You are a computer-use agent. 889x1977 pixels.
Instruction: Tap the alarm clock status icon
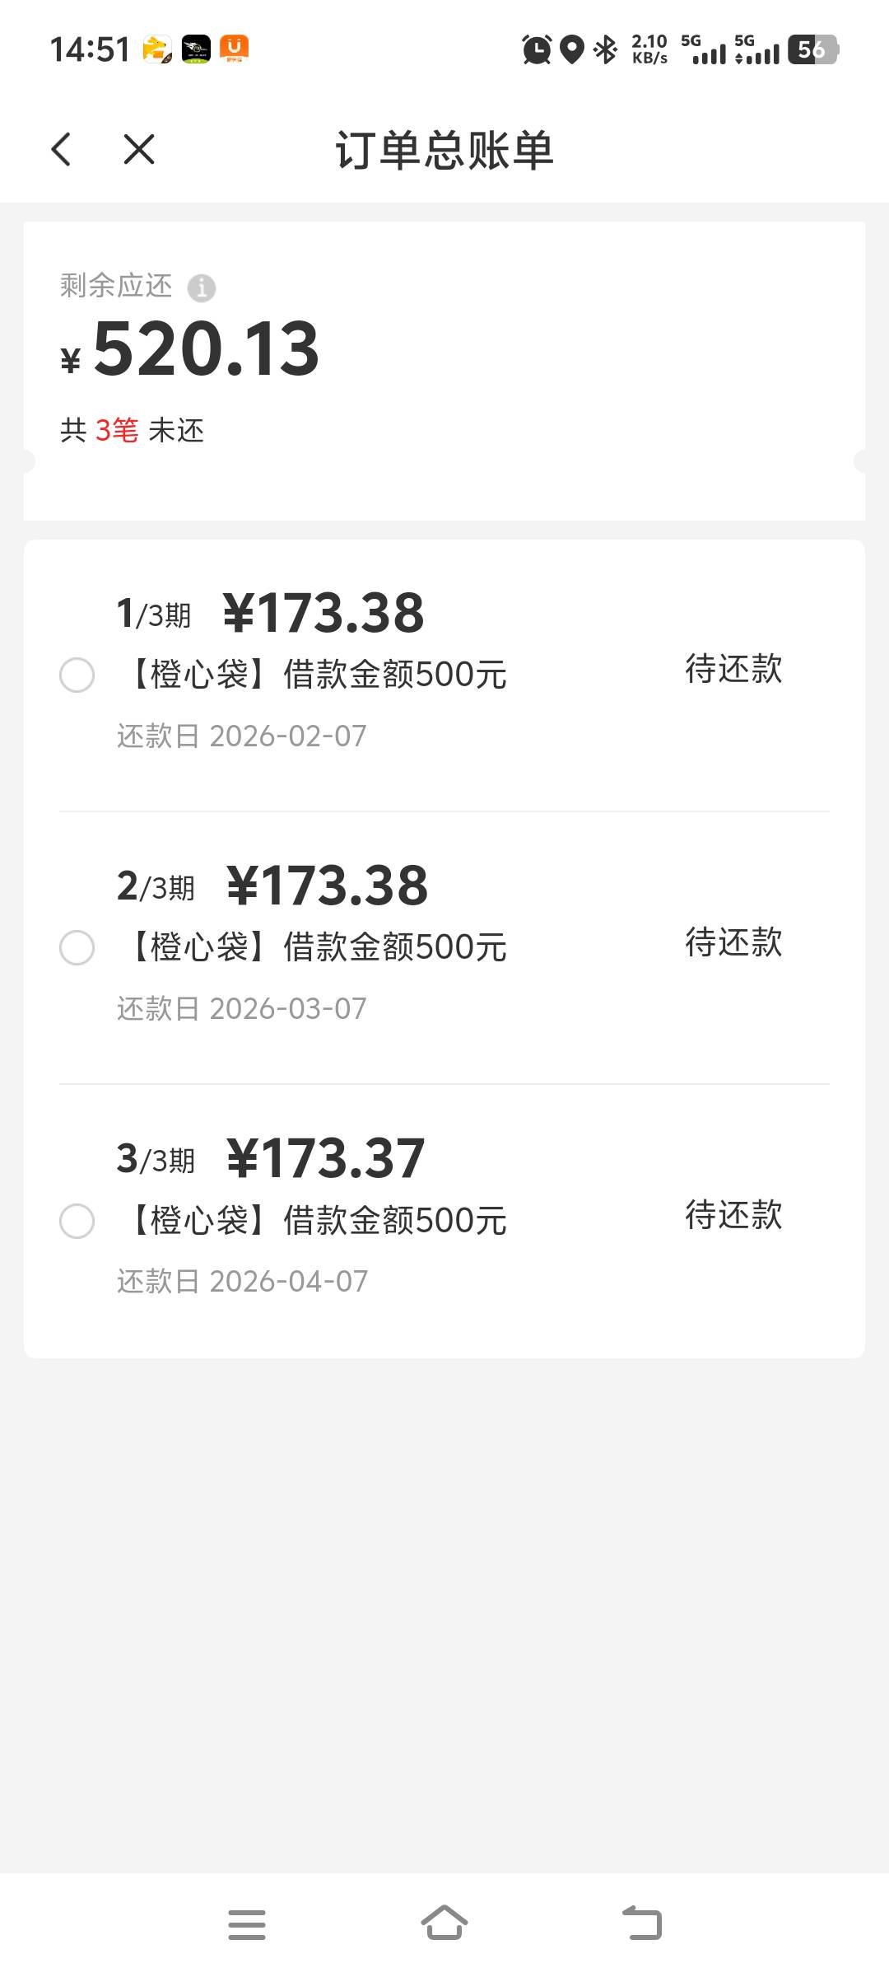pos(537,49)
